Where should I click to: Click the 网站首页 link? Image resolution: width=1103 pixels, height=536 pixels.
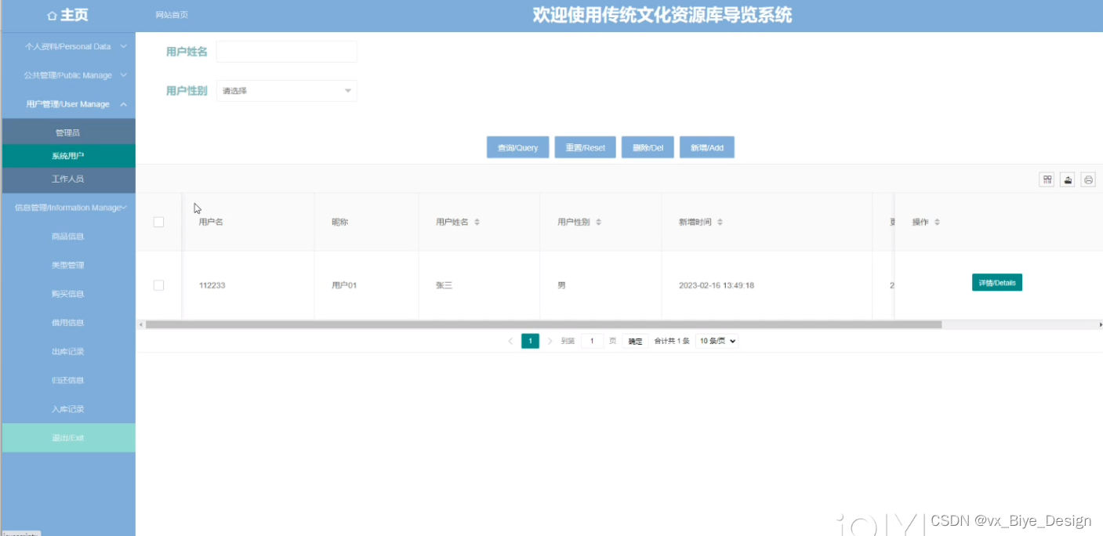(x=172, y=15)
